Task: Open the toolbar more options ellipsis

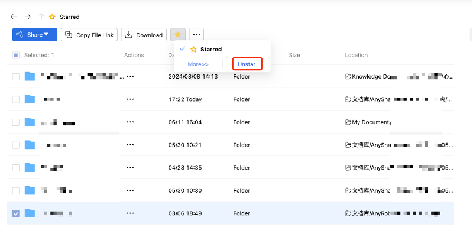Action: pyautogui.click(x=197, y=35)
